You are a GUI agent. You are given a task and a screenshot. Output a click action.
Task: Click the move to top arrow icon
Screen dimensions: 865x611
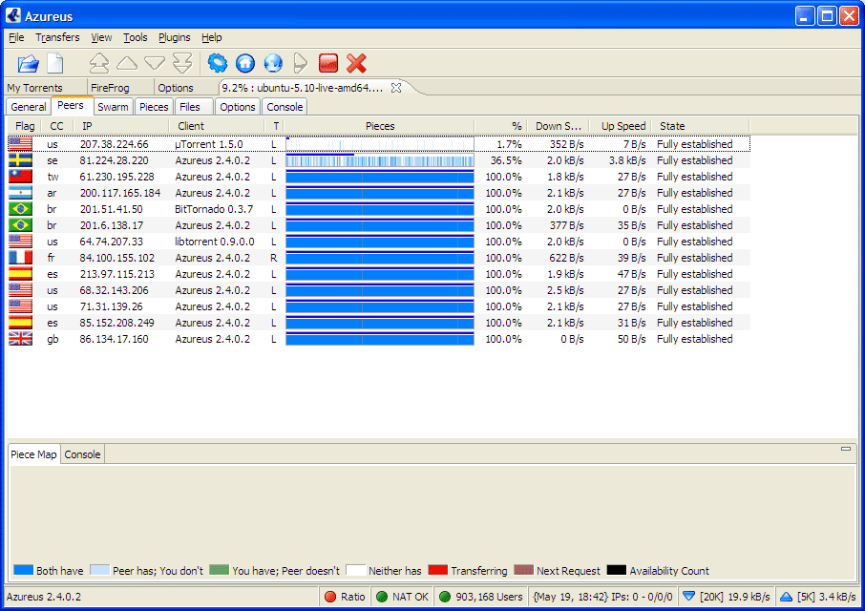click(x=99, y=63)
